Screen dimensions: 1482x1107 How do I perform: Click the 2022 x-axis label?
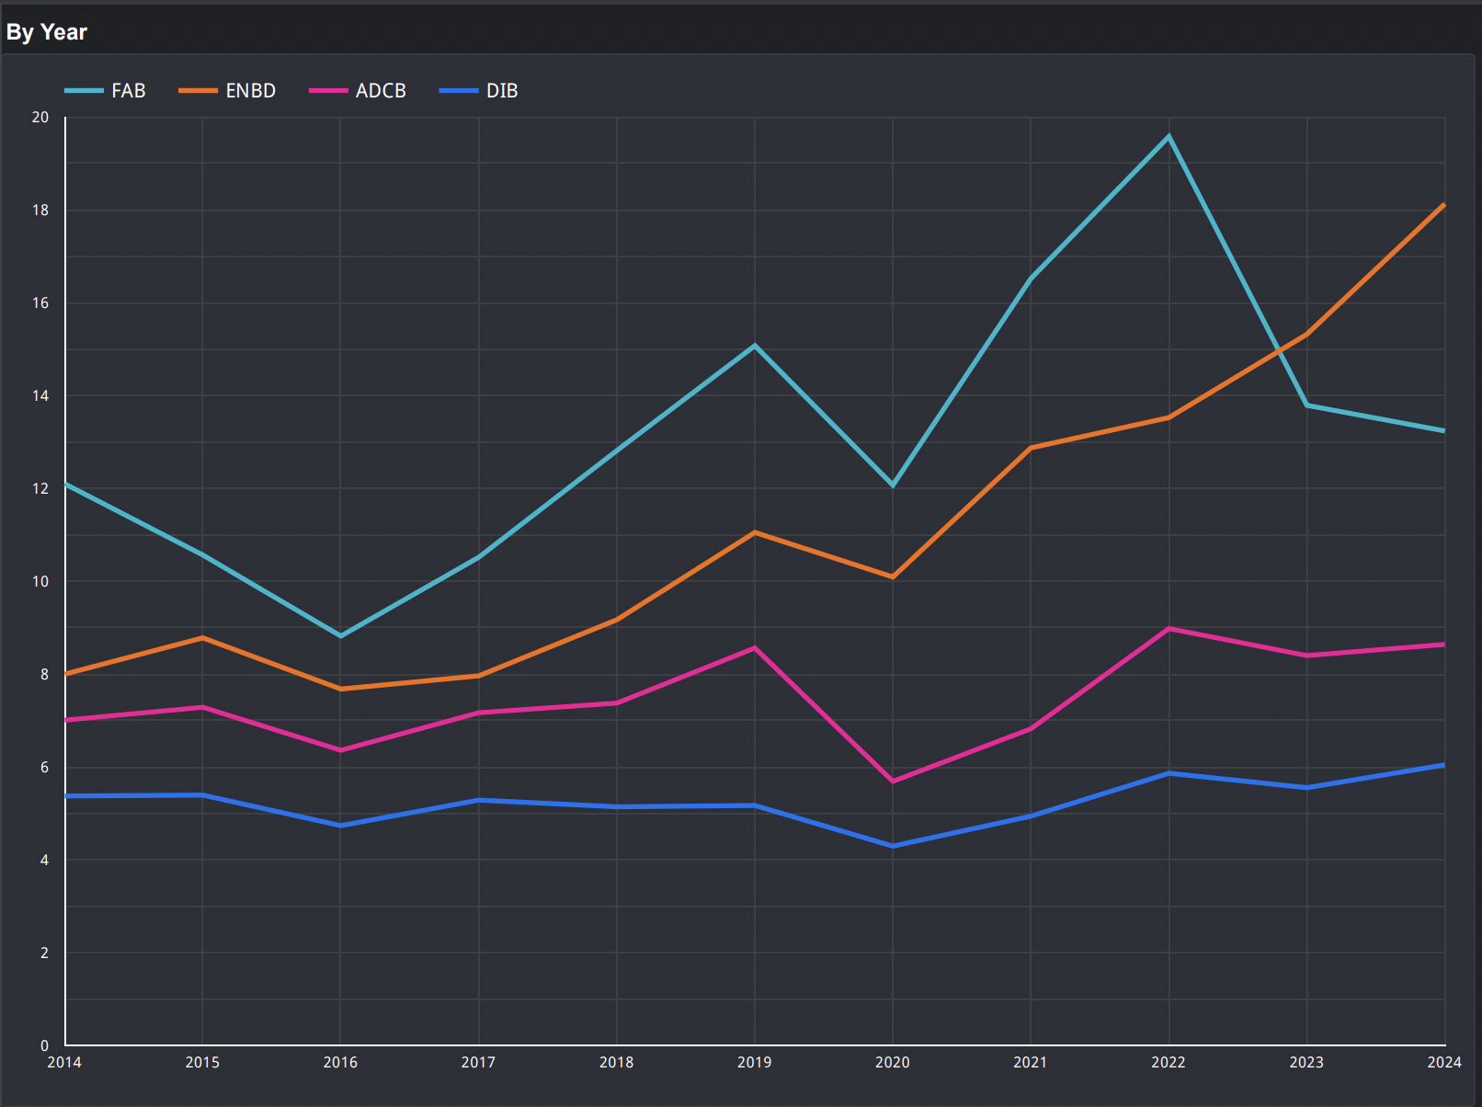(x=1168, y=1063)
